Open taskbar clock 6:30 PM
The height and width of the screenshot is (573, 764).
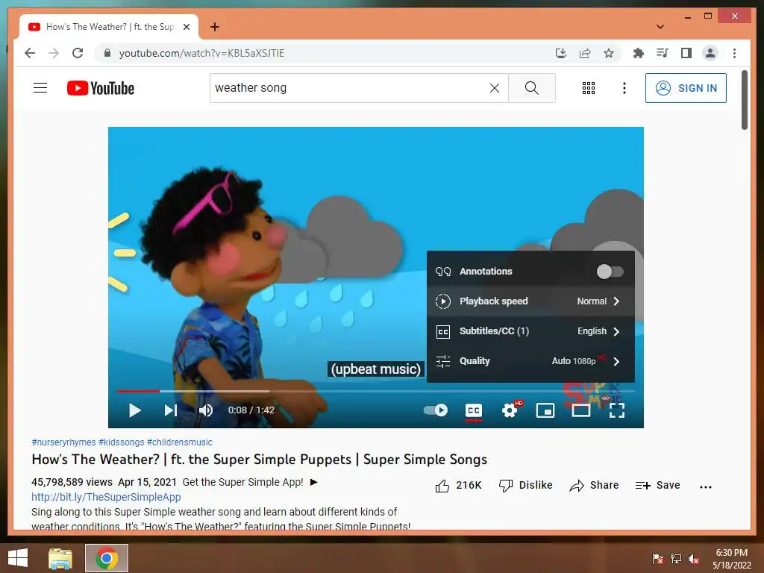click(731, 559)
